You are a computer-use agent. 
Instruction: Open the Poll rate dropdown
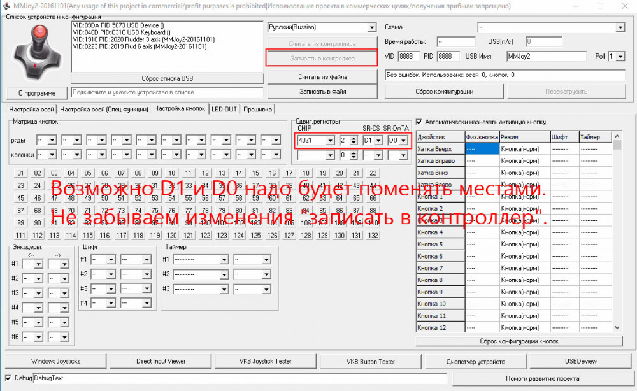[620, 57]
